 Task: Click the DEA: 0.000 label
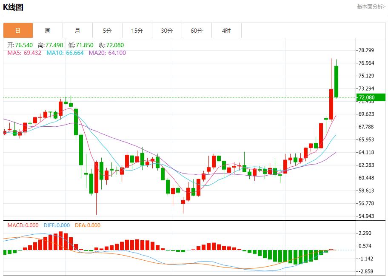click(x=88, y=225)
